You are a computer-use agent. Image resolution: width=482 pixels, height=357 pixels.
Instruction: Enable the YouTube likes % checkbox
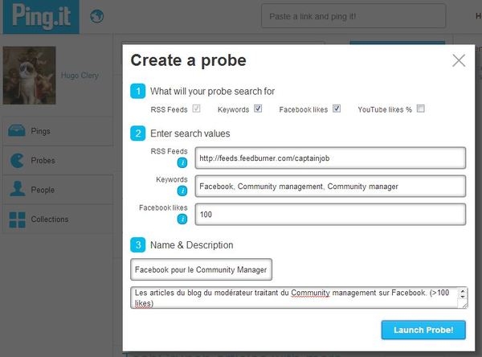[x=420, y=109]
